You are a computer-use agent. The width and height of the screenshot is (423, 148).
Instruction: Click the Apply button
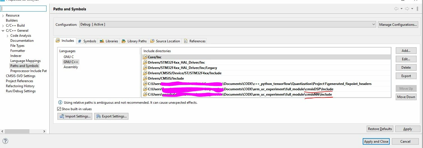(x=408, y=129)
